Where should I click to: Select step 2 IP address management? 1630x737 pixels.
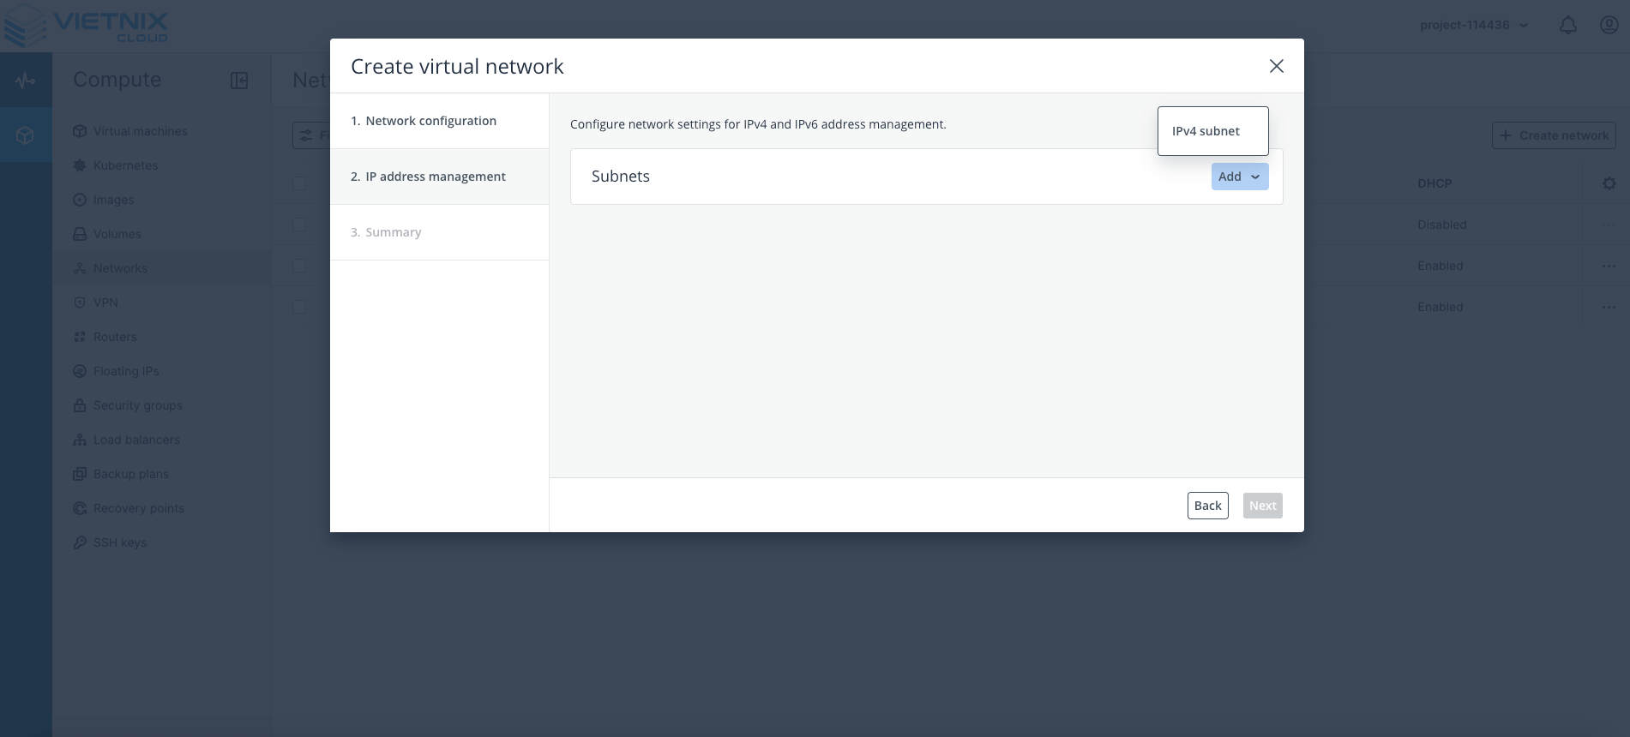[439, 177]
